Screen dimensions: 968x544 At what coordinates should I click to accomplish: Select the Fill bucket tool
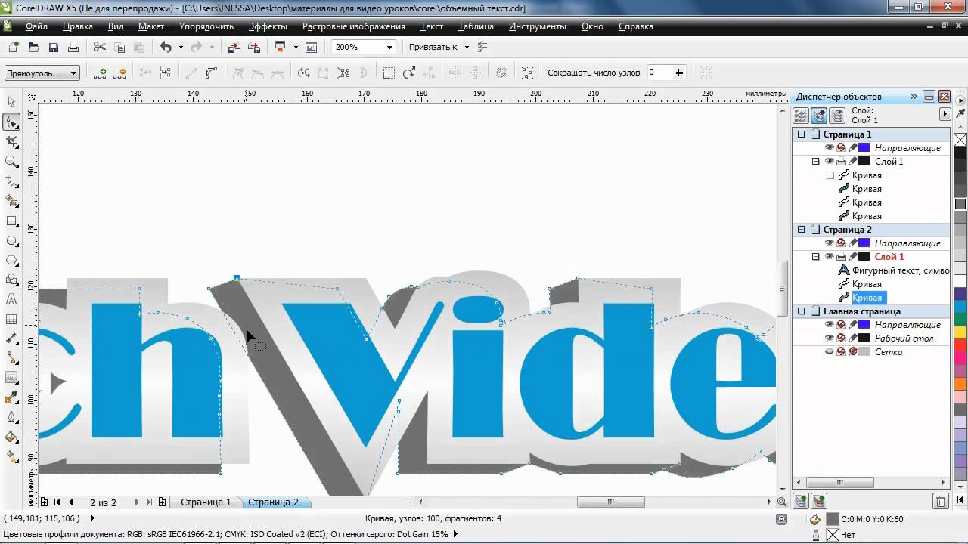click(x=11, y=437)
